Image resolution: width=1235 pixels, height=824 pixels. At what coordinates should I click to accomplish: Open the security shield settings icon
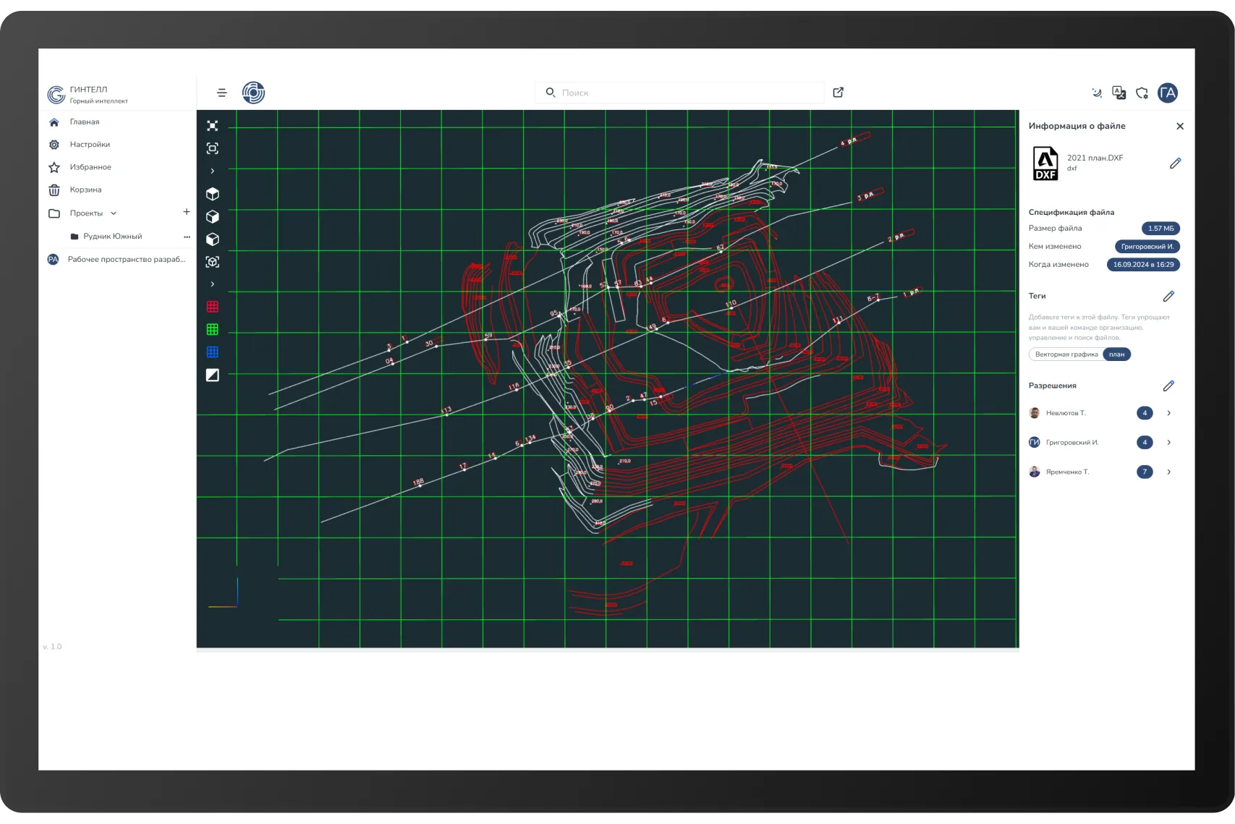(x=1142, y=93)
